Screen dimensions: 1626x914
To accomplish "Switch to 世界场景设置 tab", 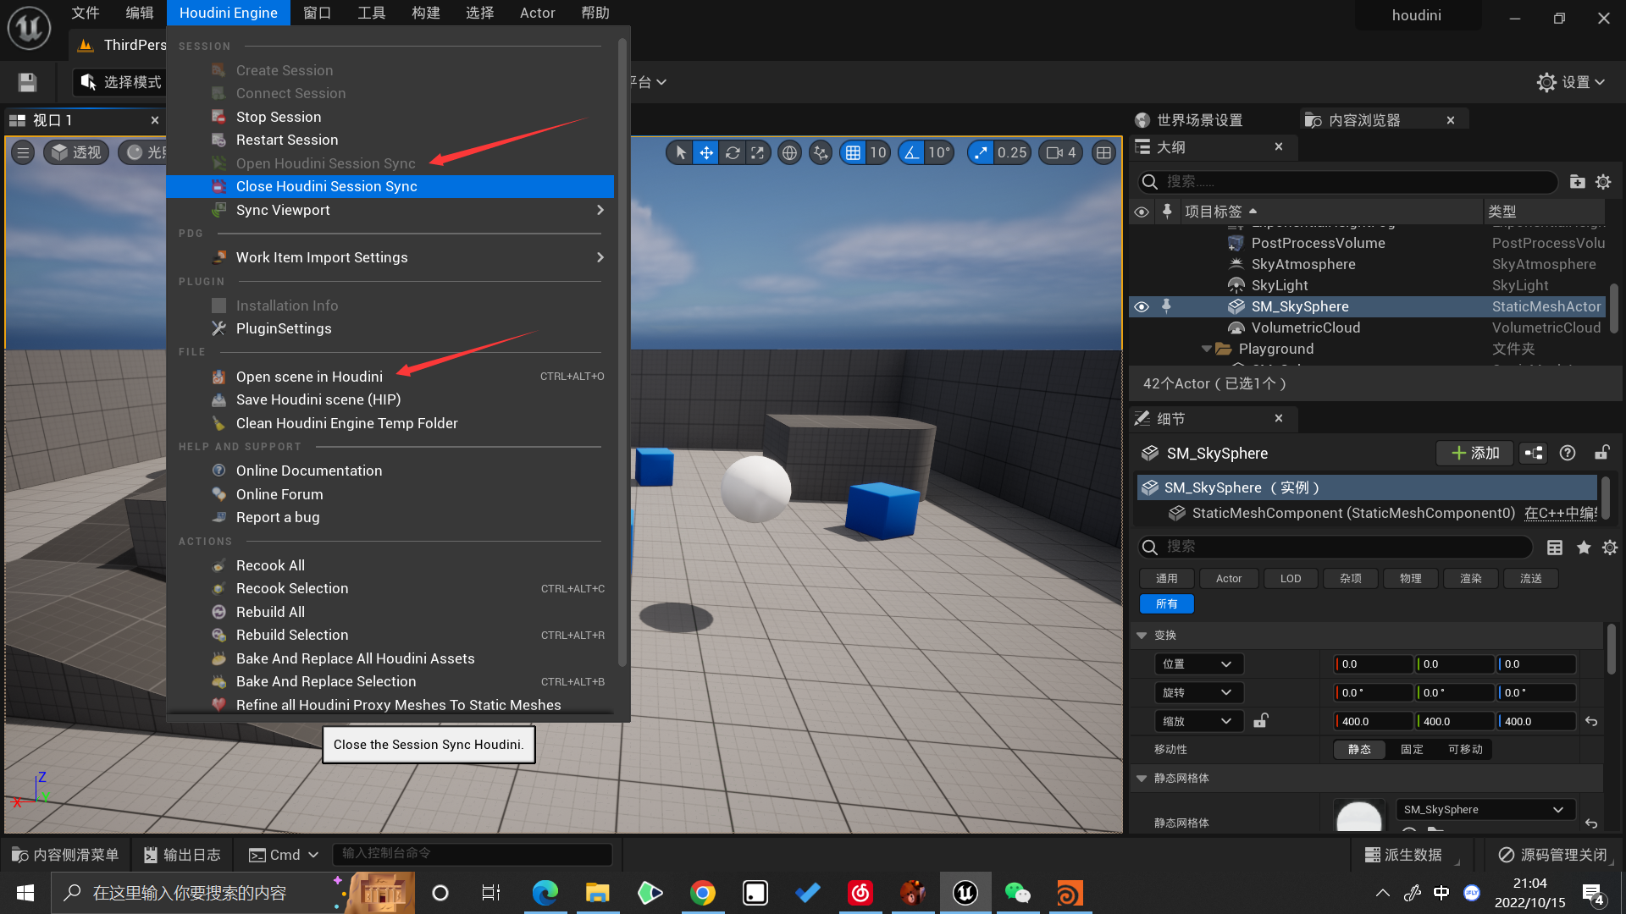I will 1199,120.
